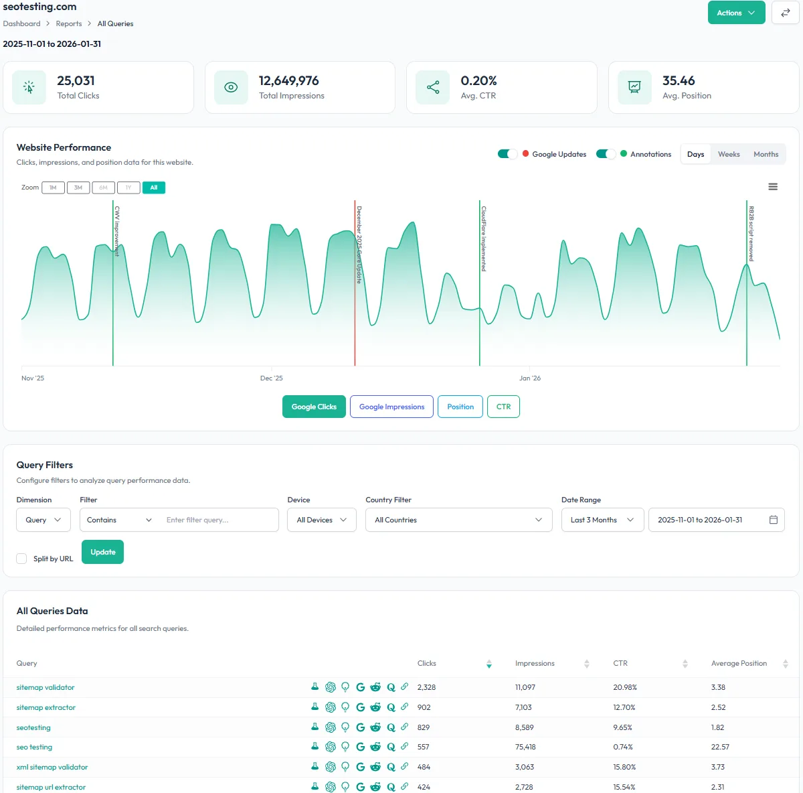Screen dimensions: 803x793
Task: Open the Last 3 Months dropdown
Action: (x=602, y=520)
